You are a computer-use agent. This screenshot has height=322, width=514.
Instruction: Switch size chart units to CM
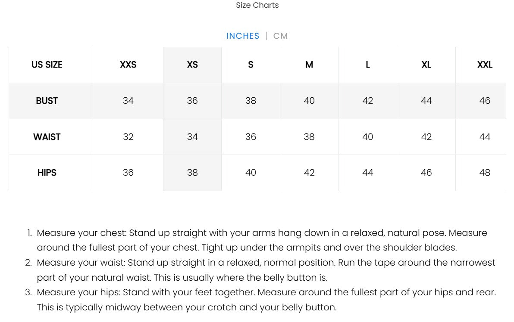(x=280, y=36)
